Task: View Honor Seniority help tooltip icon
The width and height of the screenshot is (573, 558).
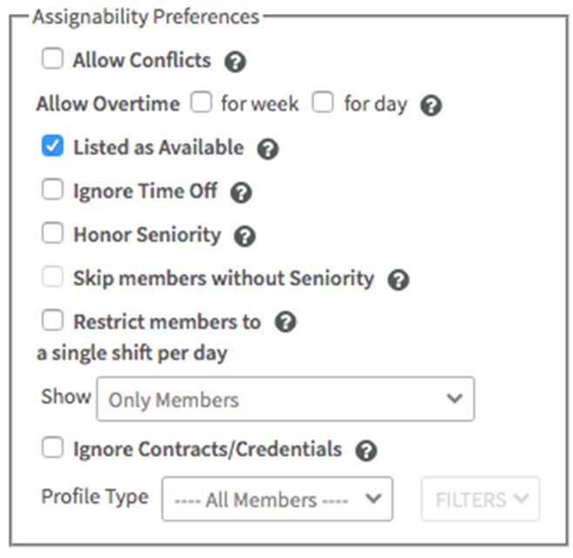Action: [x=245, y=236]
